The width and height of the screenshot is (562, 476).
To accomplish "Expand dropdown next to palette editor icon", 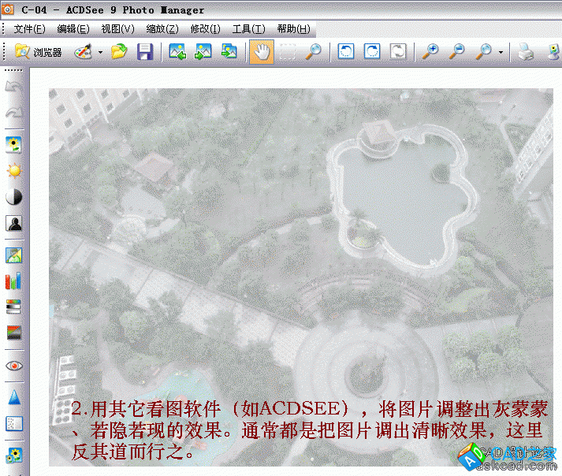I will (x=101, y=53).
